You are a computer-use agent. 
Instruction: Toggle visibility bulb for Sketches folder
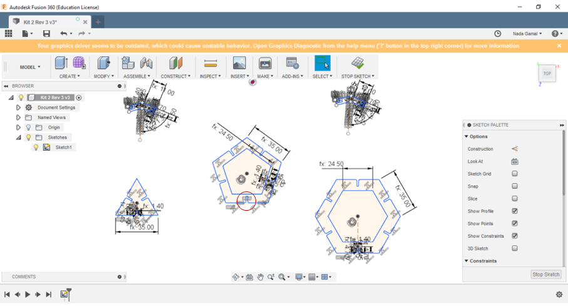pyautogui.click(x=28, y=138)
